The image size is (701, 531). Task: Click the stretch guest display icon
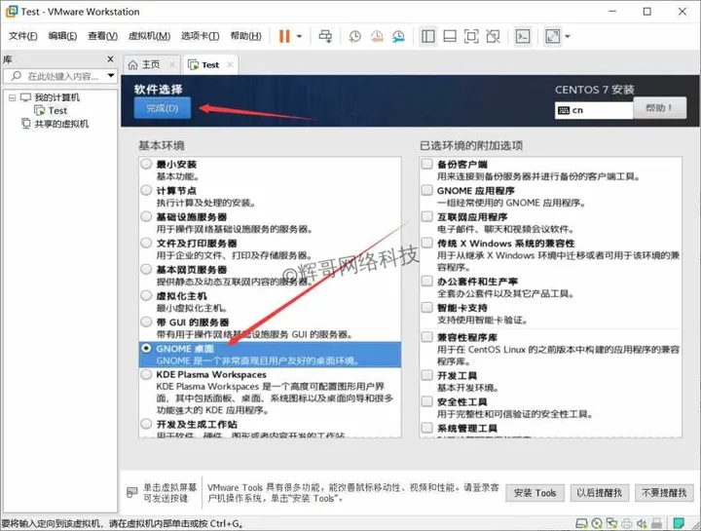pyautogui.click(x=553, y=36)
